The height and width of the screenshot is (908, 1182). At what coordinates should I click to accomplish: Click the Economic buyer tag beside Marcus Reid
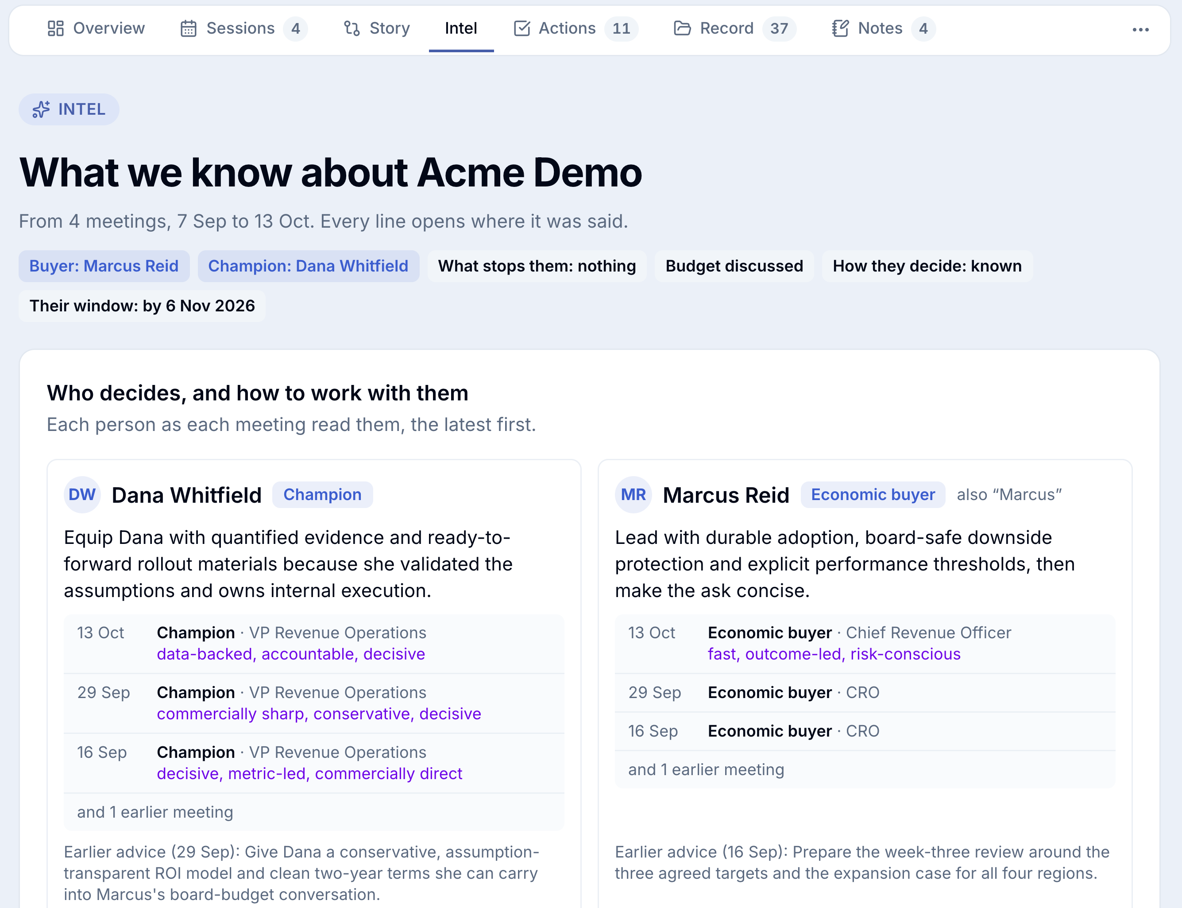pos(873,495)
